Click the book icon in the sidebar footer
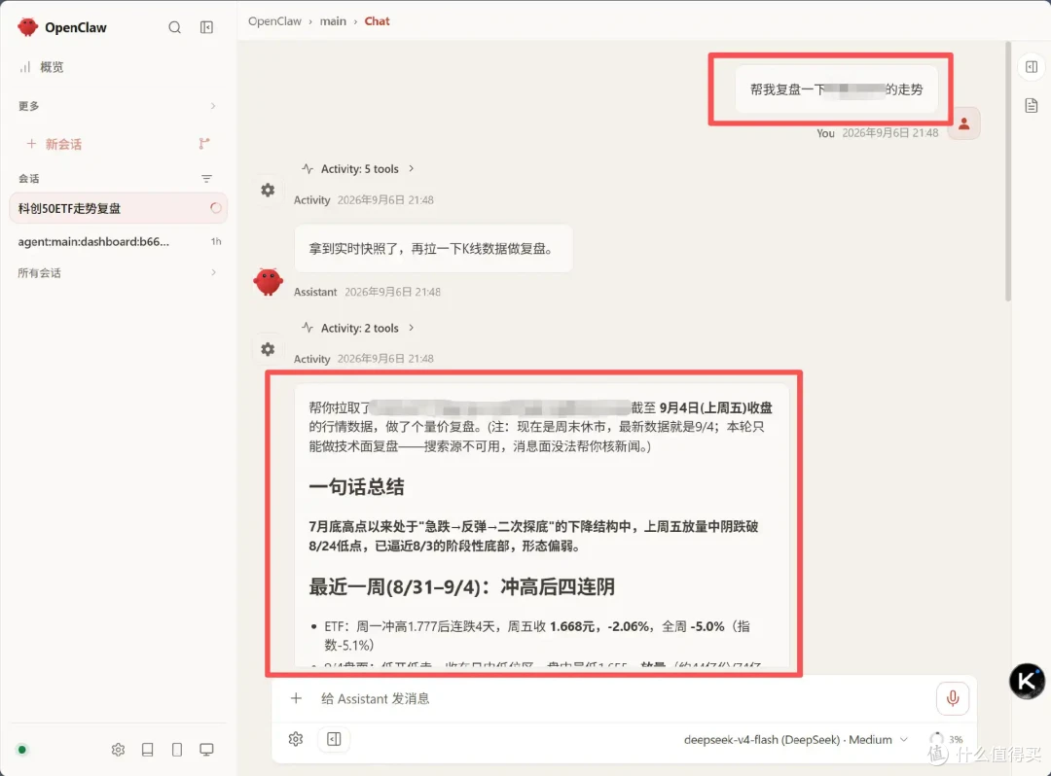Image resolution: width=1051 pixels, height=776 pixels. coord(148,750)
